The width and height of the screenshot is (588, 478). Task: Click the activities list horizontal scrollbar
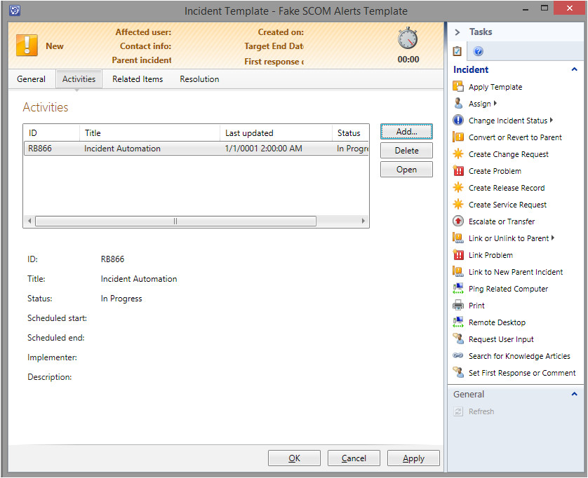click(175, 221)
